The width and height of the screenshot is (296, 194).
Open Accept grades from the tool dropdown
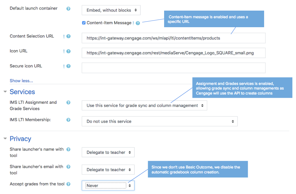point(108,186)
